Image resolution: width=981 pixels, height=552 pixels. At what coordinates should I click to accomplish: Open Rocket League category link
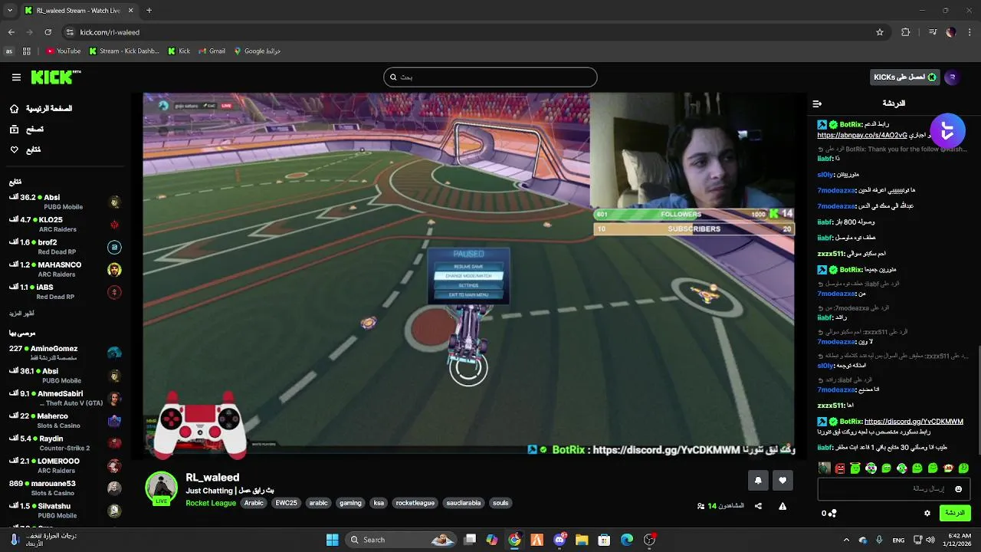[x=211, y=503]
